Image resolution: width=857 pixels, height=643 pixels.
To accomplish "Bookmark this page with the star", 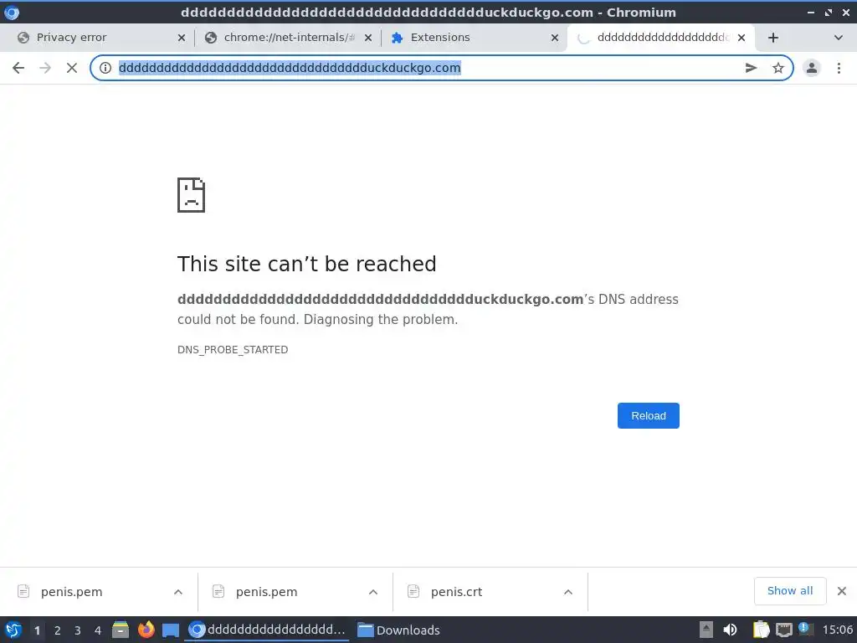I will tap(778, 68).
